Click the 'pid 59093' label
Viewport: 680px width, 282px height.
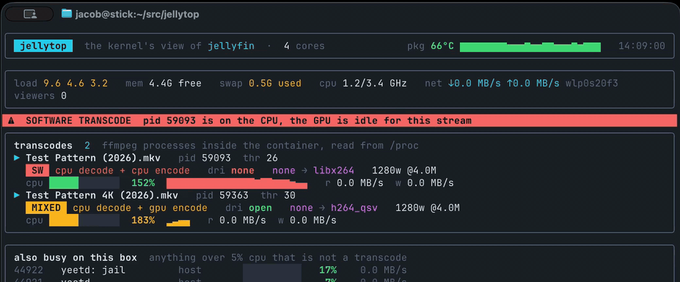[205, 158]
